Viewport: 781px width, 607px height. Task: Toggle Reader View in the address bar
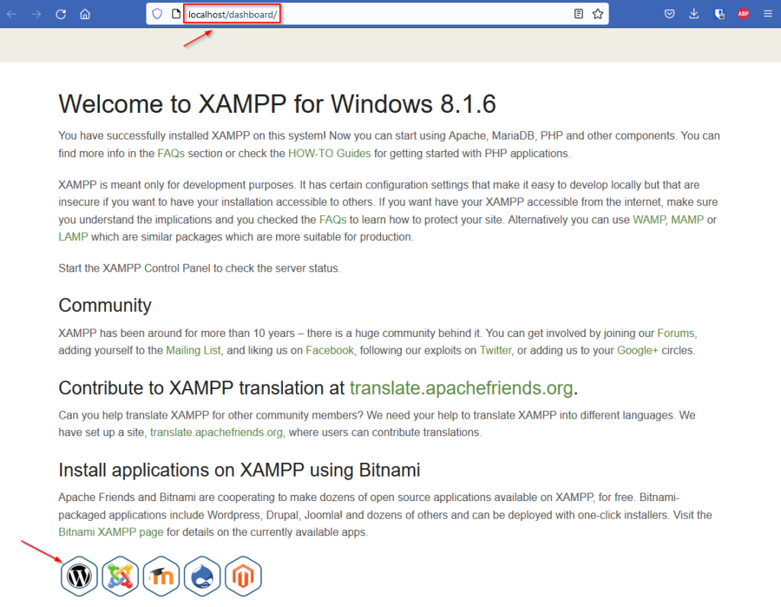[x=578, y=14]
